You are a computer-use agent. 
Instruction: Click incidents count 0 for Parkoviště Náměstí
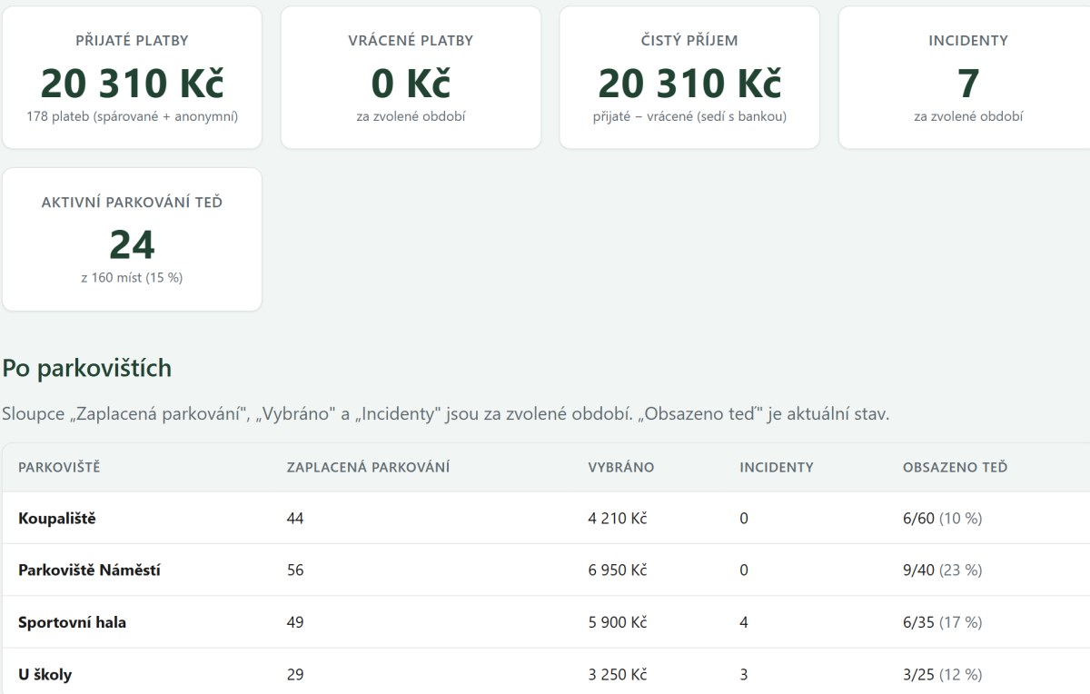[744, 570]
